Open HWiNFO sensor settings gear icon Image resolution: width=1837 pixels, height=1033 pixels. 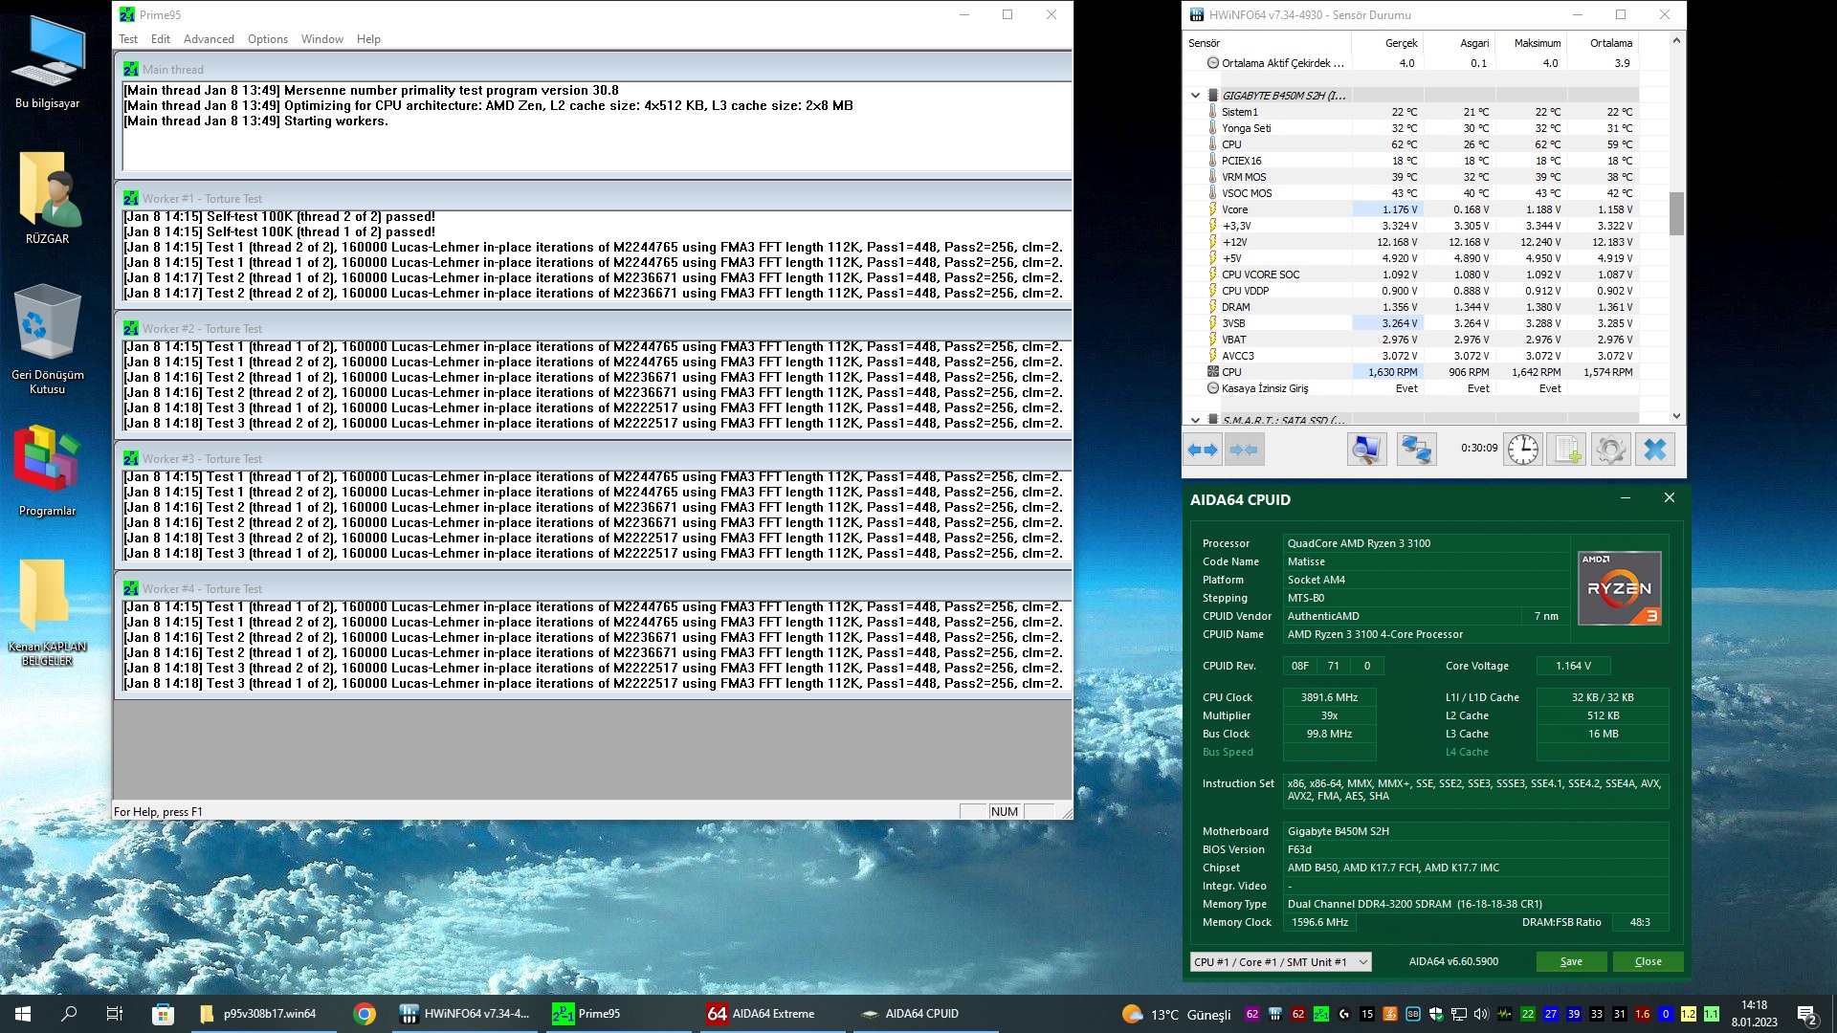(x=1611, y=450)
